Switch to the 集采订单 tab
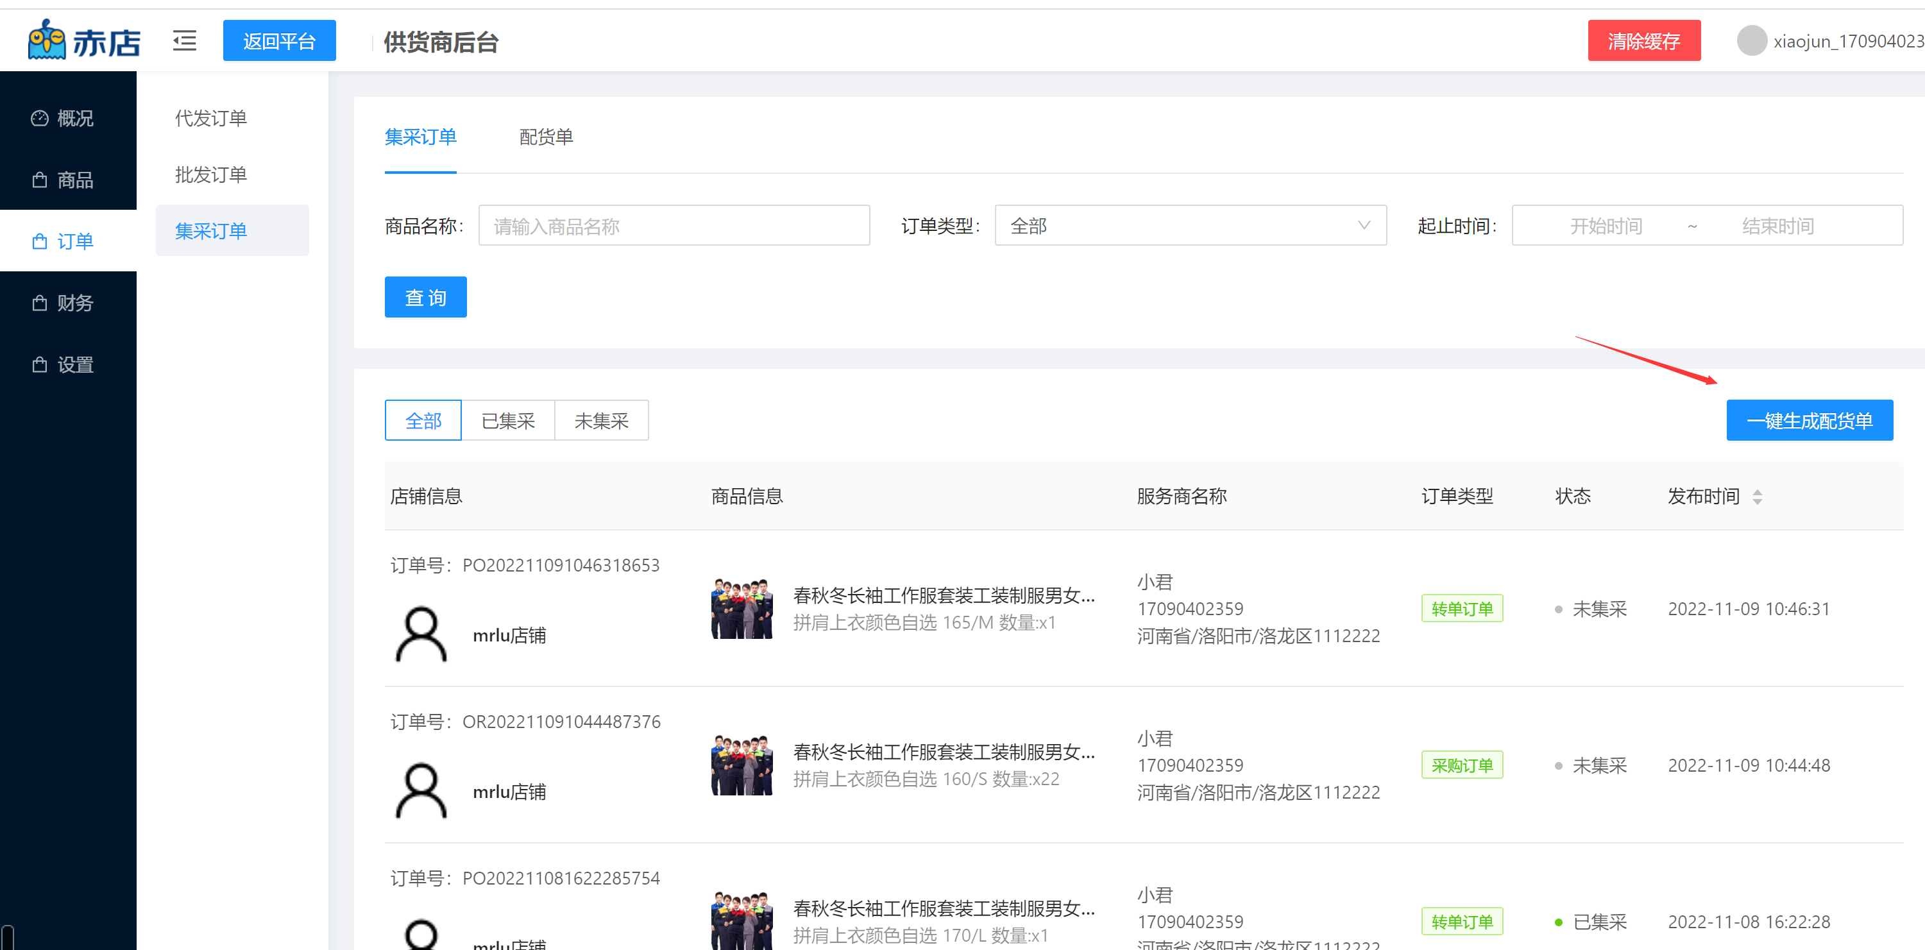This screenshot has height=950, width=1925. (420, 137)
